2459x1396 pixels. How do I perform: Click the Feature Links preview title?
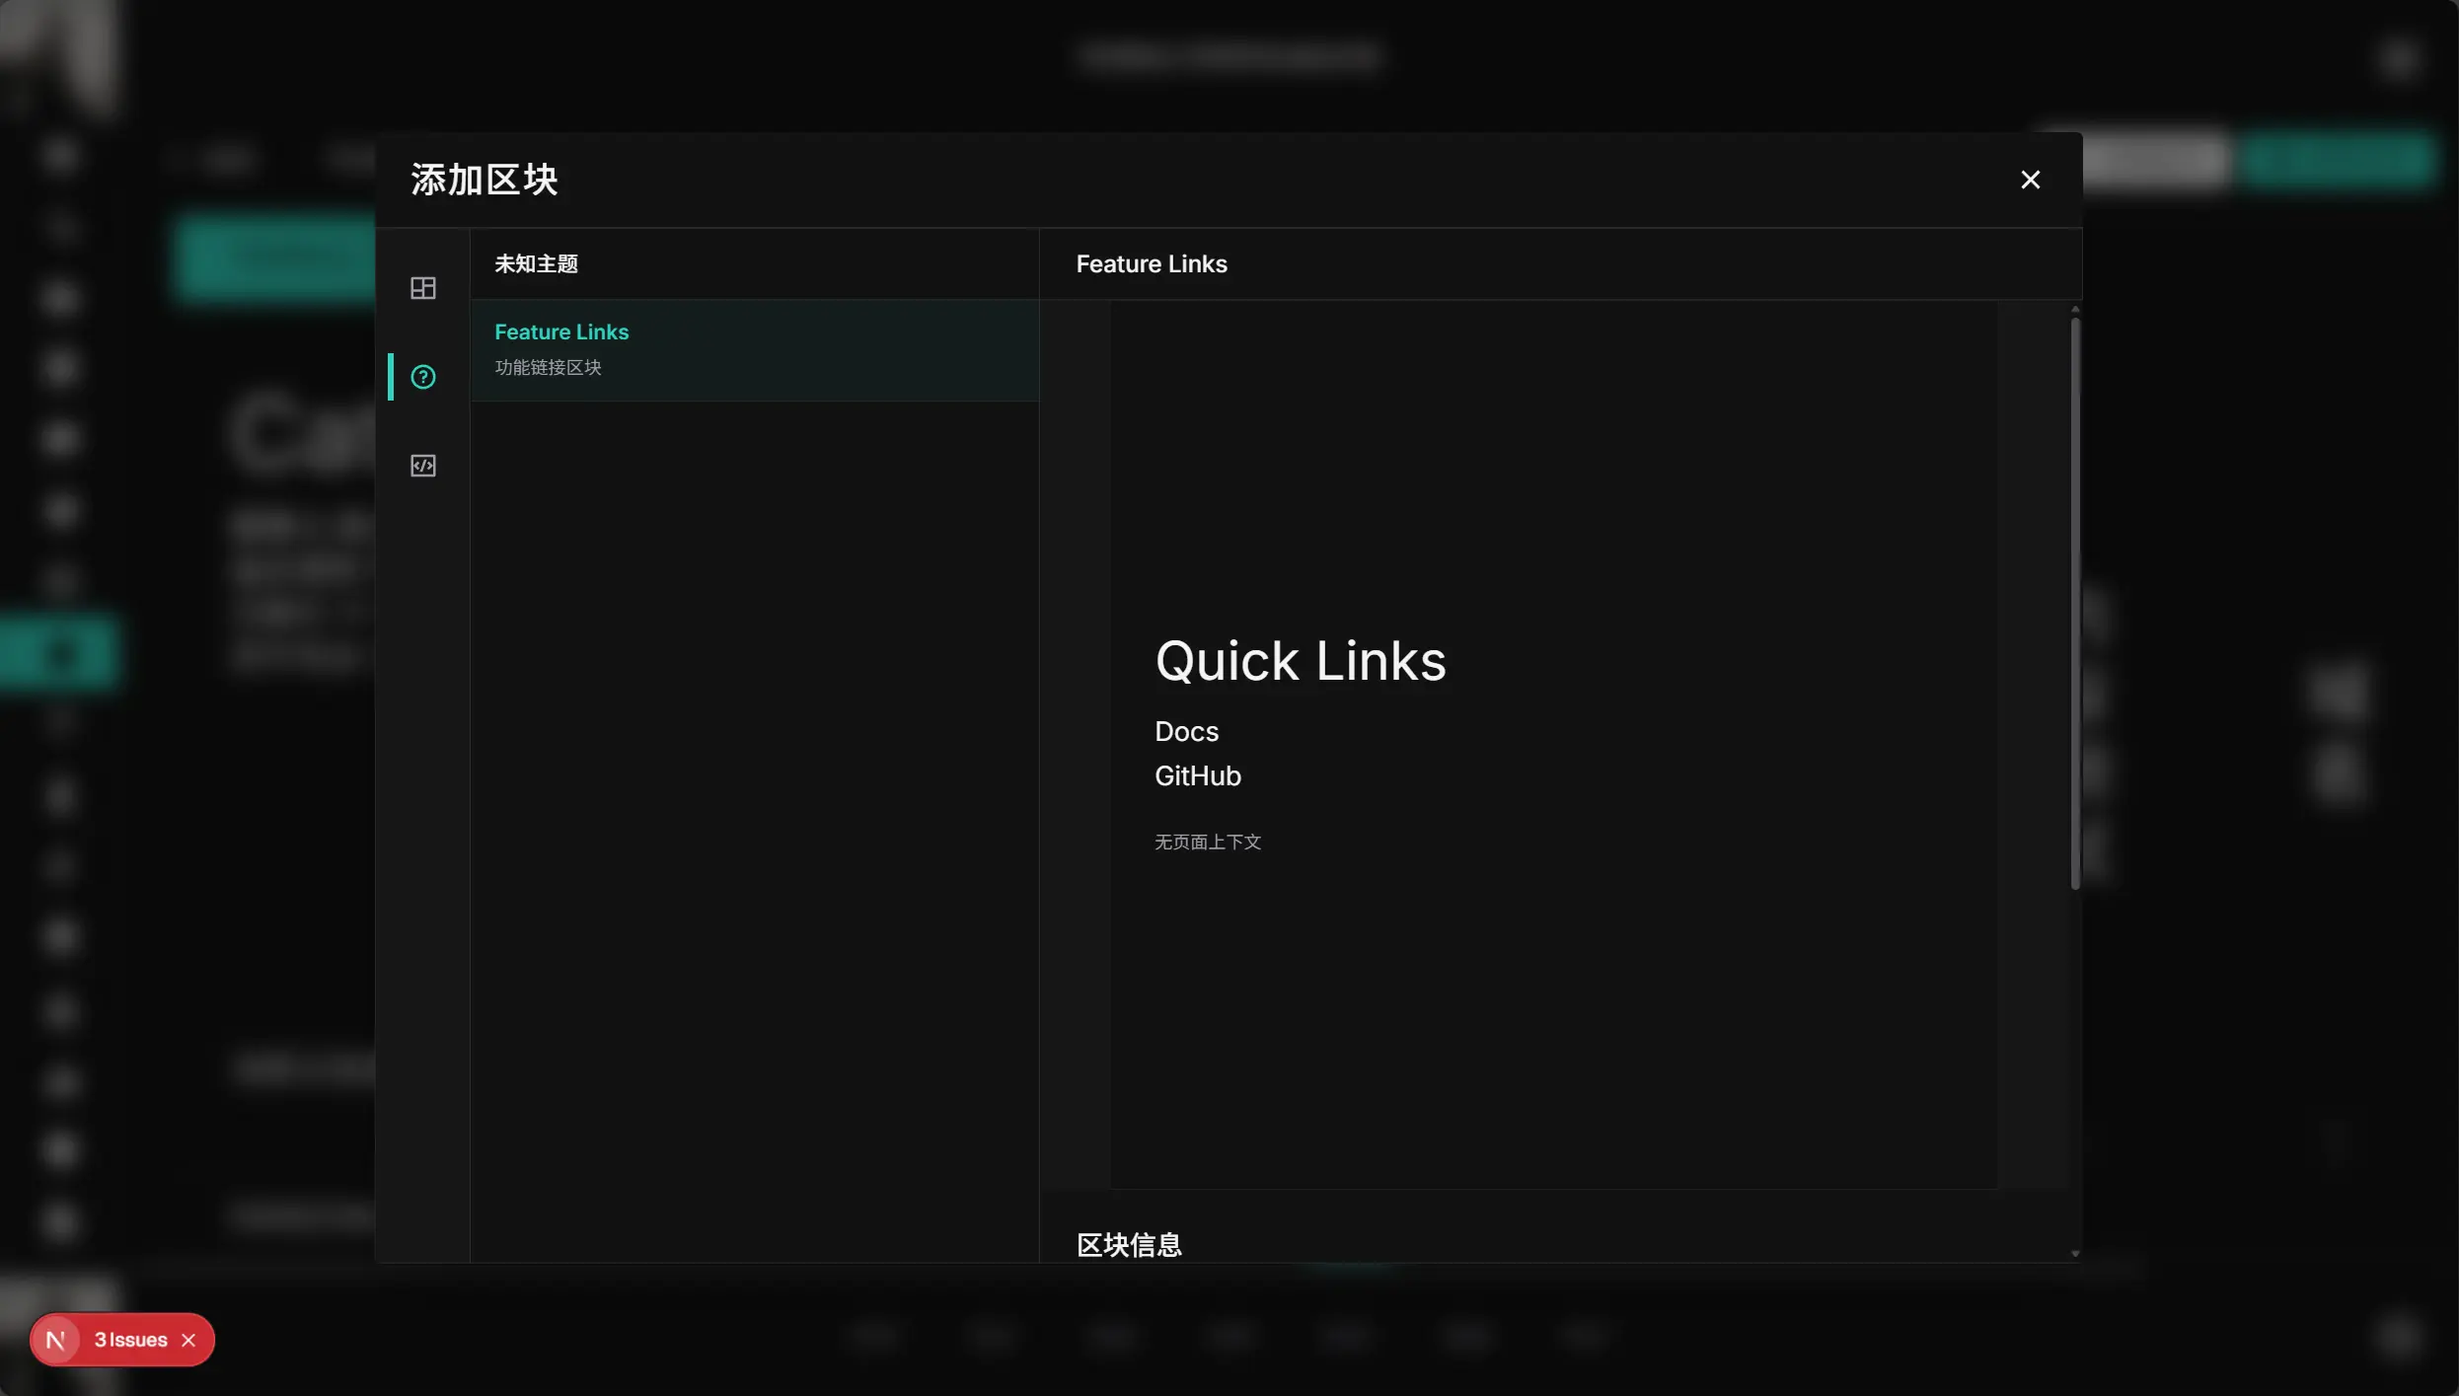coord(1151,264)
